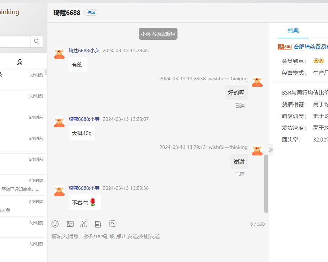Image resolution: width=328 pixels, height=262 pixels.
Task: Click the 大概40g message bubble
Action: 82,133
